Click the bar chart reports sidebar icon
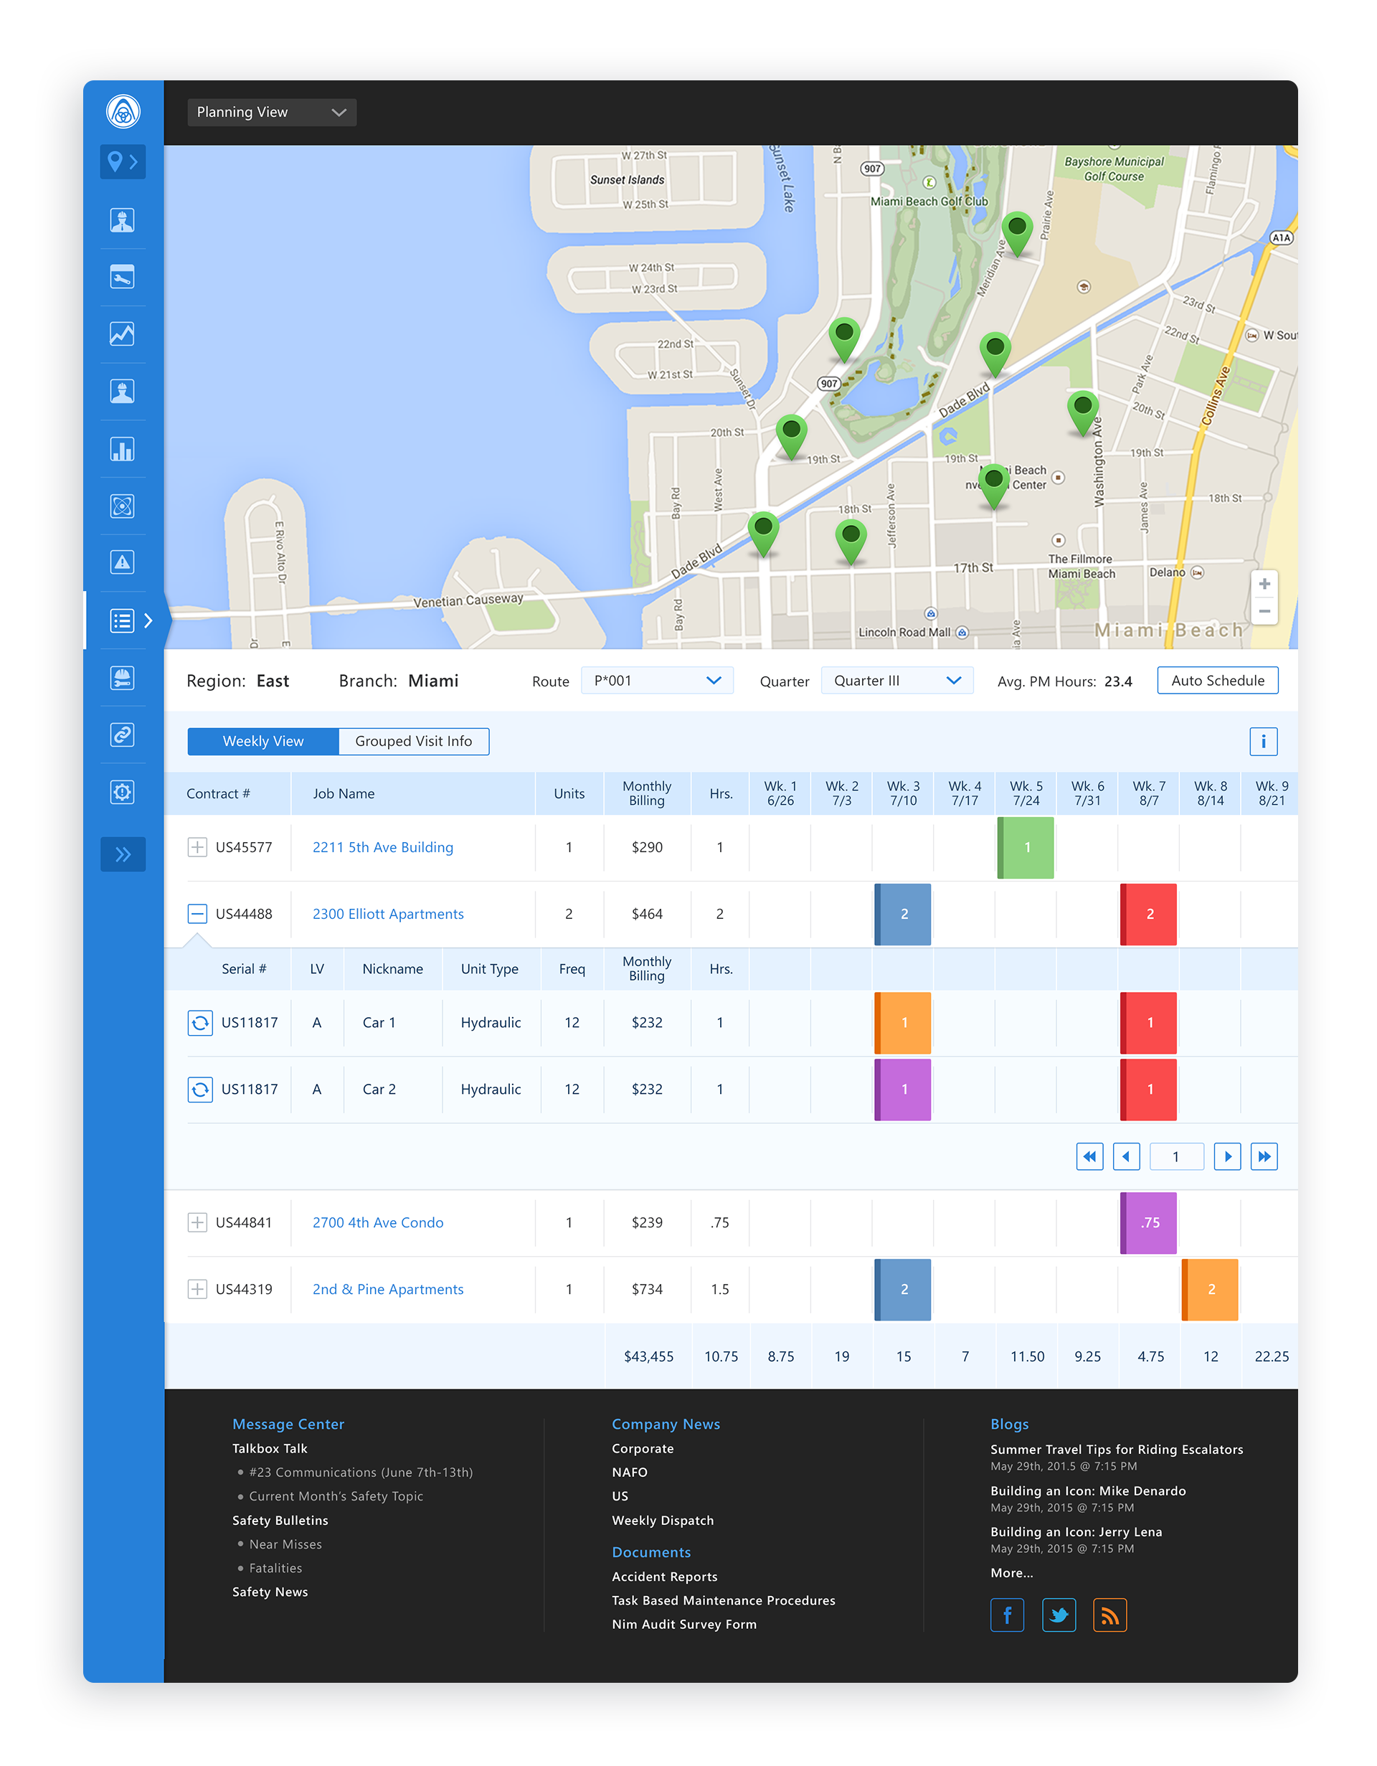The width and height of the screenshot is (1377, 1766). coord(122,449)
